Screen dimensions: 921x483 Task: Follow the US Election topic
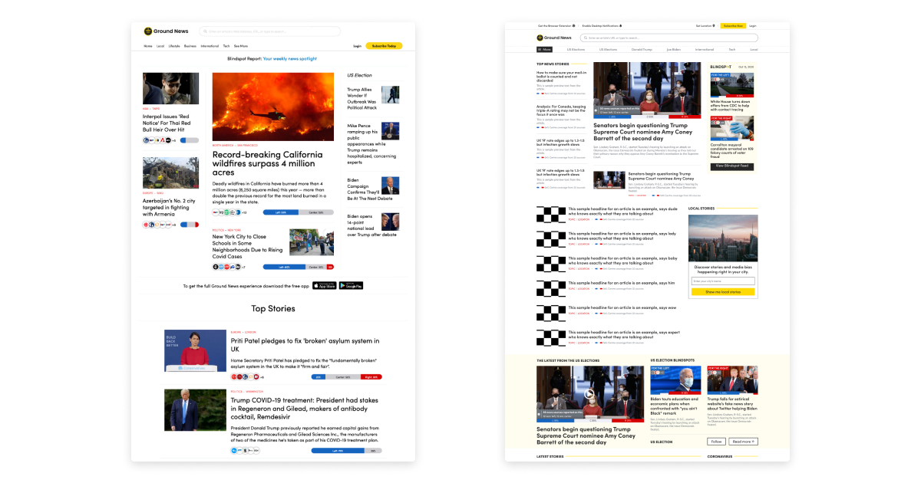(x=716, y=442)
